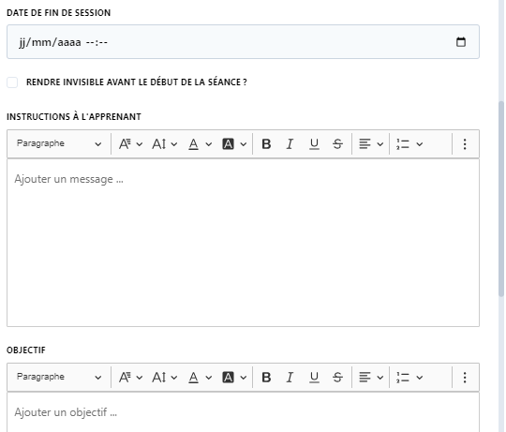Apply Strikethrough in Objectif editor toolbar

pos(337,377)
